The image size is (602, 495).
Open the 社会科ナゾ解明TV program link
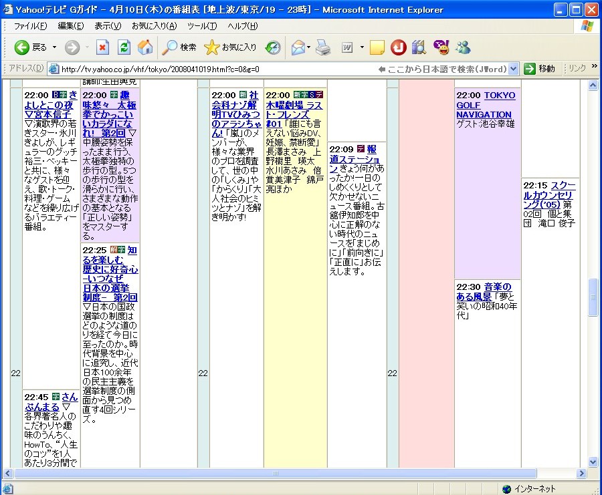pos(235,114)
